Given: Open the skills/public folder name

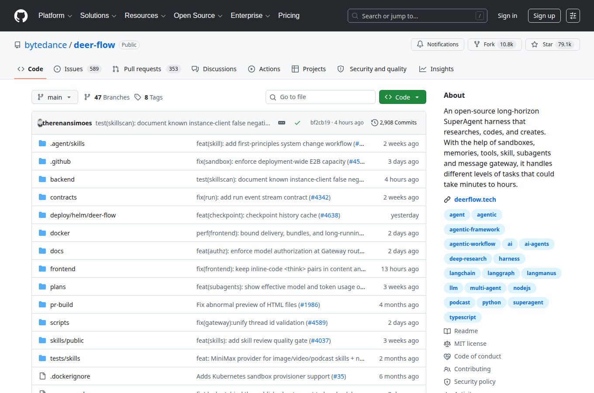Looking at the screenshot, I should click(x=67, y=340).
